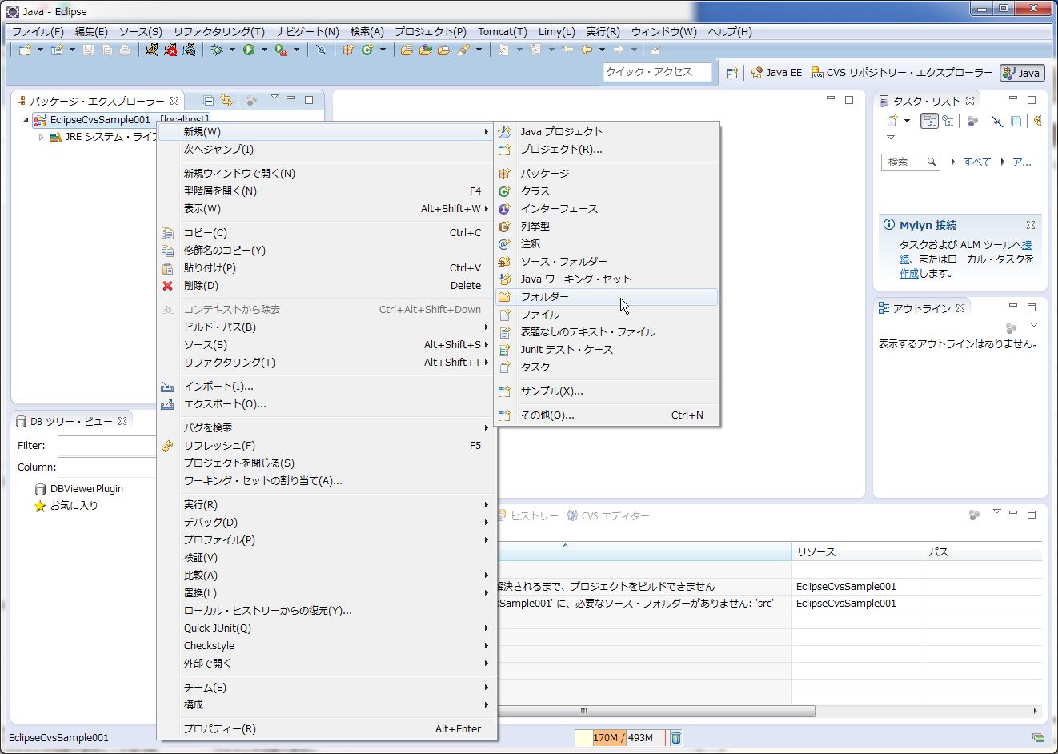Viewport: 1058px width, 754px height.
Task: Switch to the Java EE perspective
Action: tap(776, 73)
